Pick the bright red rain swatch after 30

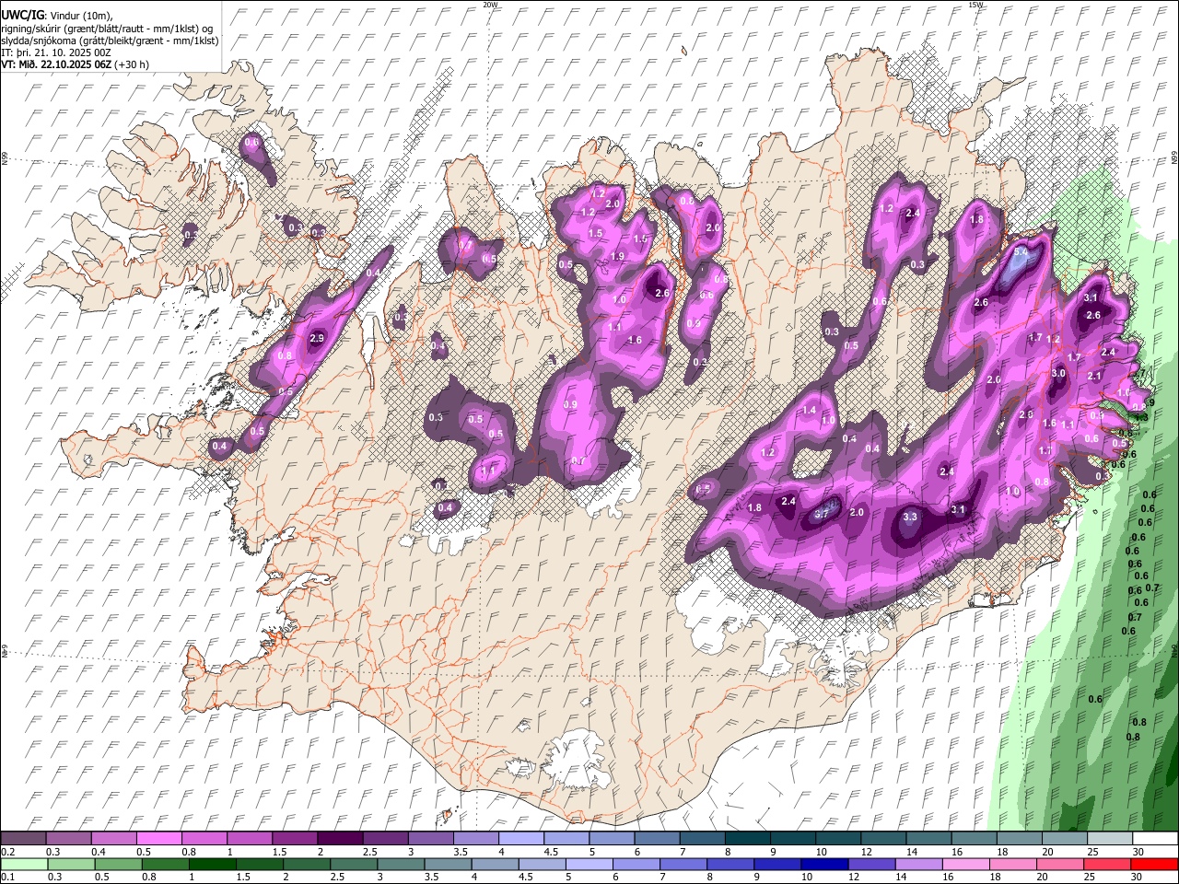(1155, 864)
